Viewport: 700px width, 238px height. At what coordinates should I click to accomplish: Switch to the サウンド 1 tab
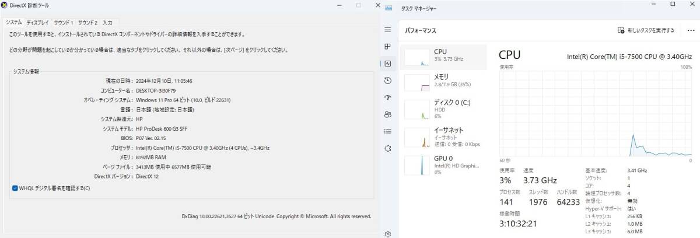pos(64,22)
